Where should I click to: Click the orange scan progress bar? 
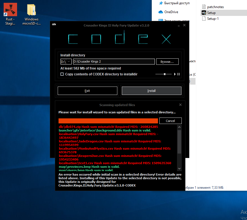pyautogui.click(x=108, y=121)
